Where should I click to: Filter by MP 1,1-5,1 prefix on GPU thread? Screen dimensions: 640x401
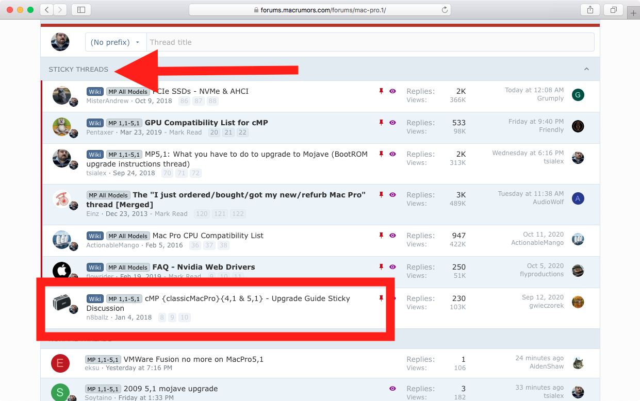tap(124, 123)
